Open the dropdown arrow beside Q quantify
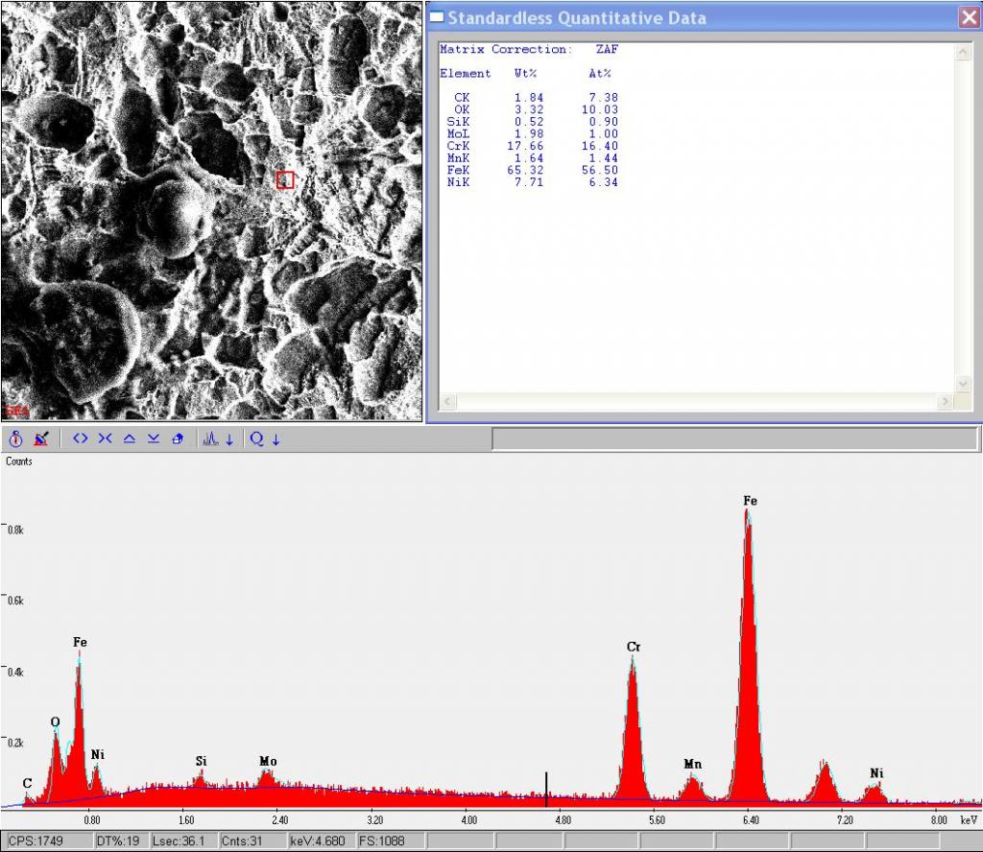Viewport: 983px width, 852px height. [x=276, y=440]
